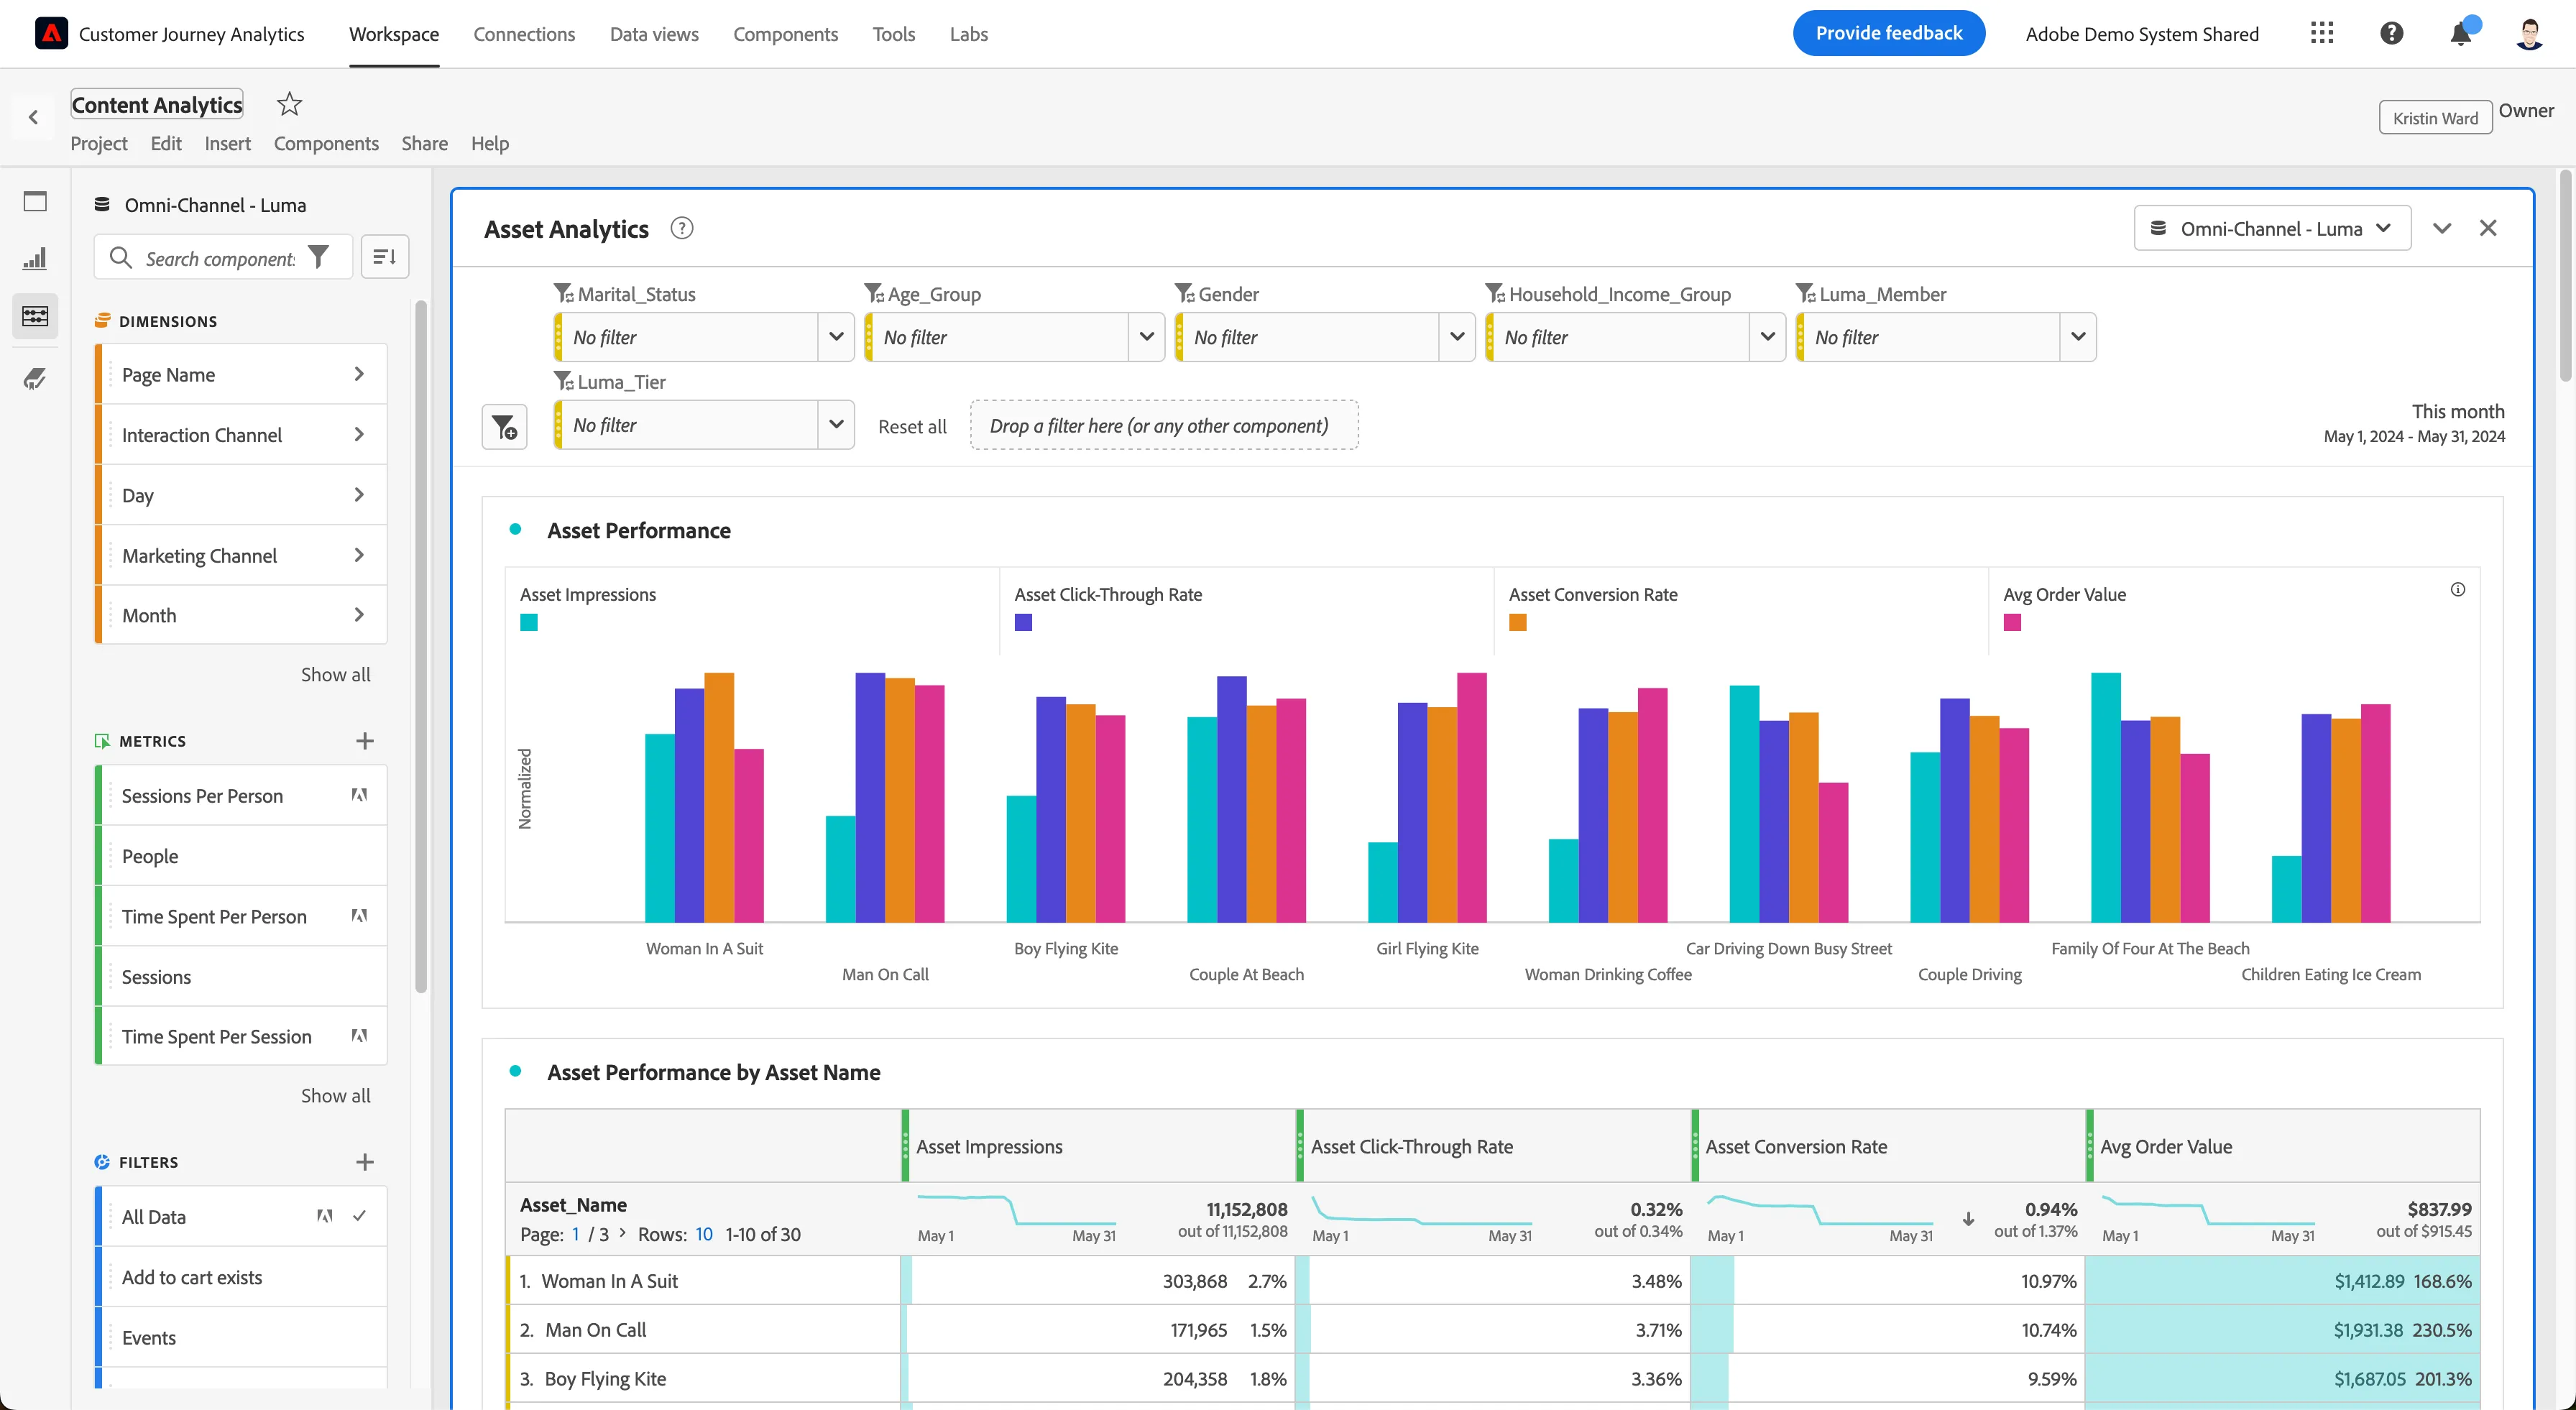Screen dimensions: 2576x1410
Task: Click the chart info icon near Avg Order Value
Action: pyautogui.click(x=2457, y=590)
